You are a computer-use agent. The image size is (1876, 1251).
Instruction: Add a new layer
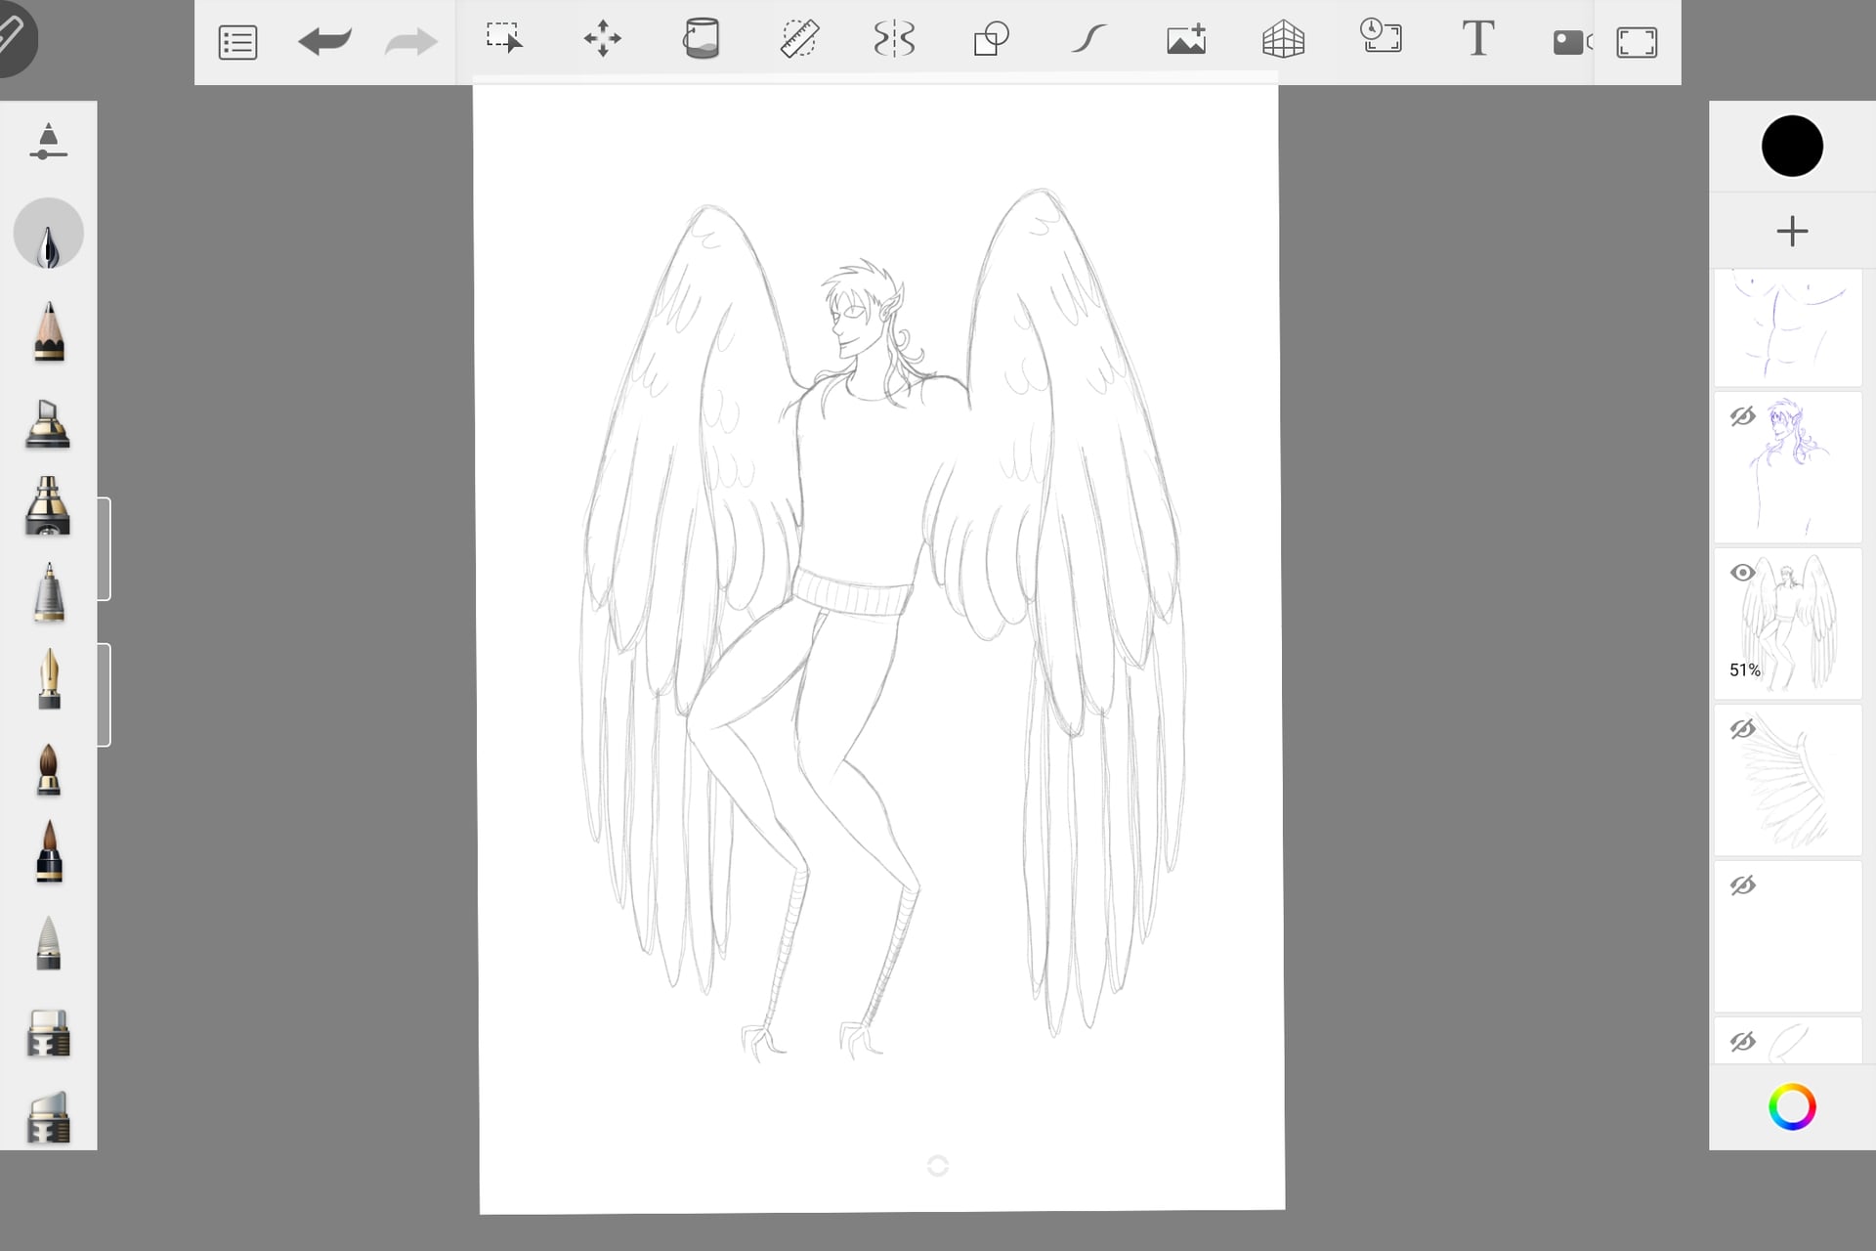1792,232
